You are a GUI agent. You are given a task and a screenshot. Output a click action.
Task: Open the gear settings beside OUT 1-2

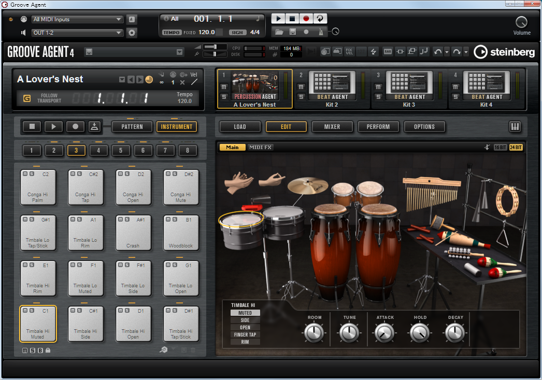(132, 33)
